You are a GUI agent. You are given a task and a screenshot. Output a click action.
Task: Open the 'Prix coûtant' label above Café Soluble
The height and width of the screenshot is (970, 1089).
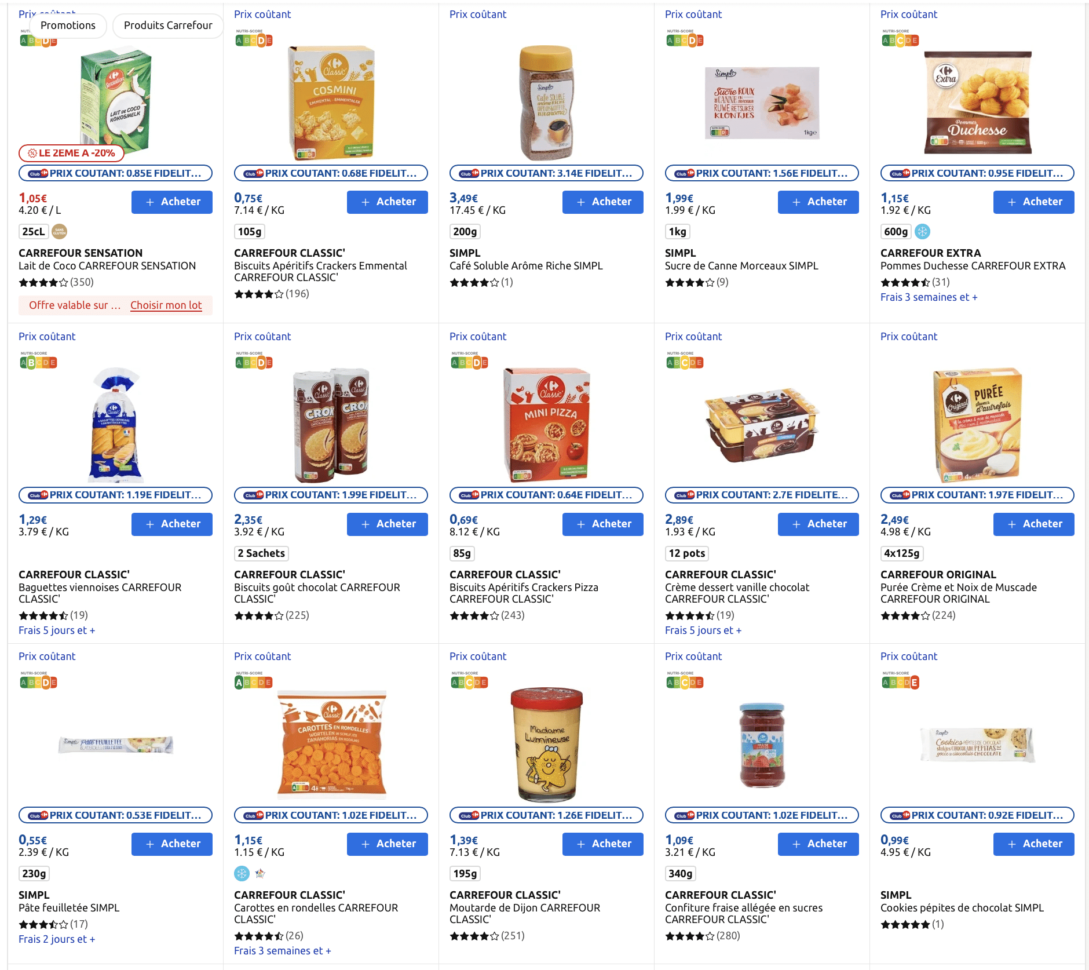coord(478,14)
